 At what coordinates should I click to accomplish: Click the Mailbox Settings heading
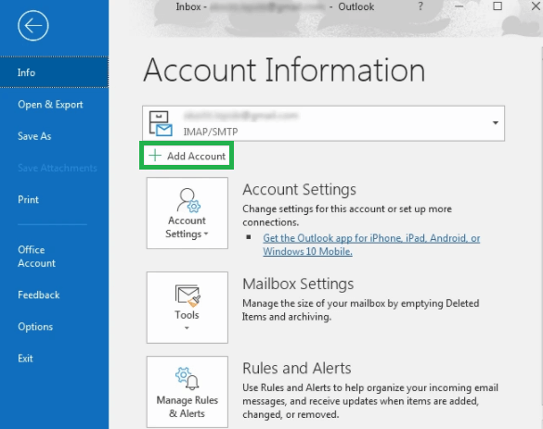(x=298, y=284)
